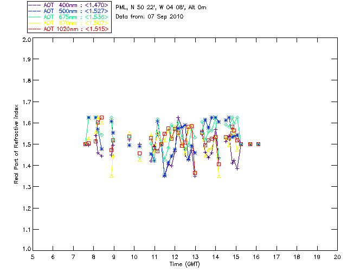Click the 1.0 tick label on y-axis
This screenshot has width=347, height=278.
pos(25,250)
